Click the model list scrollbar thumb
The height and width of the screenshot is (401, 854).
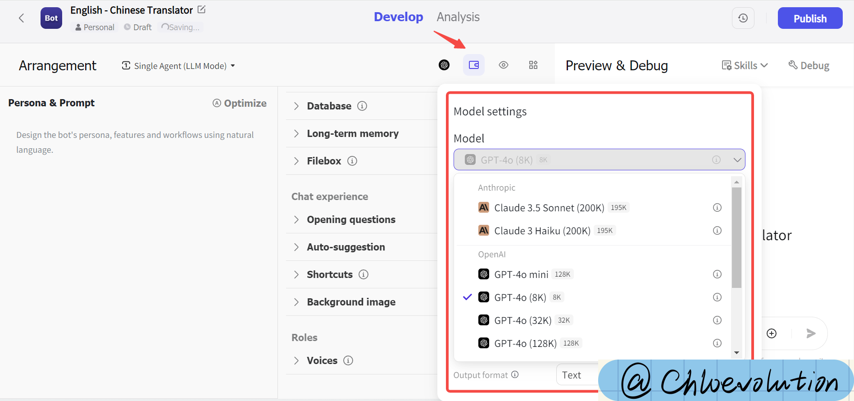[x=736, y=237]
